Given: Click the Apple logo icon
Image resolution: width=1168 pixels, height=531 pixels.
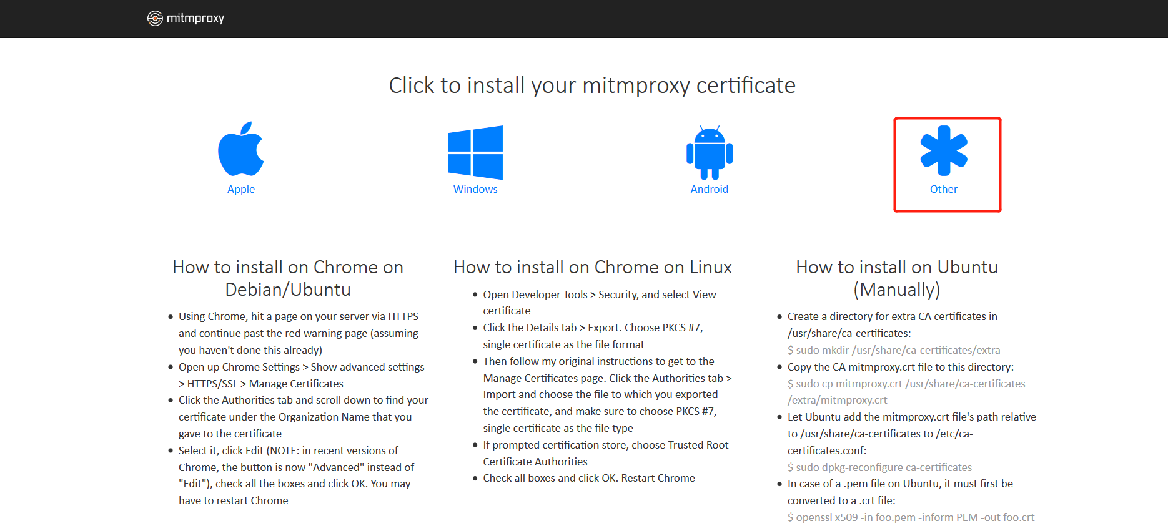Looking at the screenshot, I should tap(241, 149).
